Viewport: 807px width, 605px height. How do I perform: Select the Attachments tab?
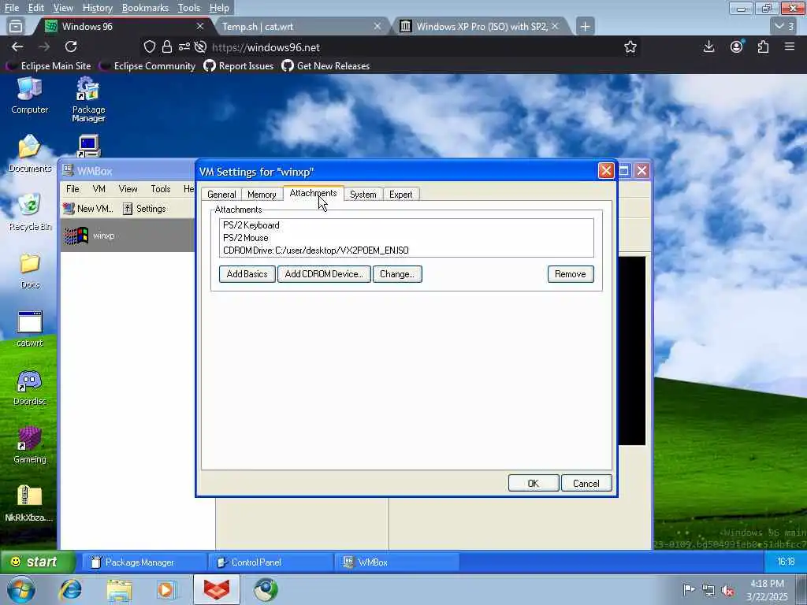(314, 193)
